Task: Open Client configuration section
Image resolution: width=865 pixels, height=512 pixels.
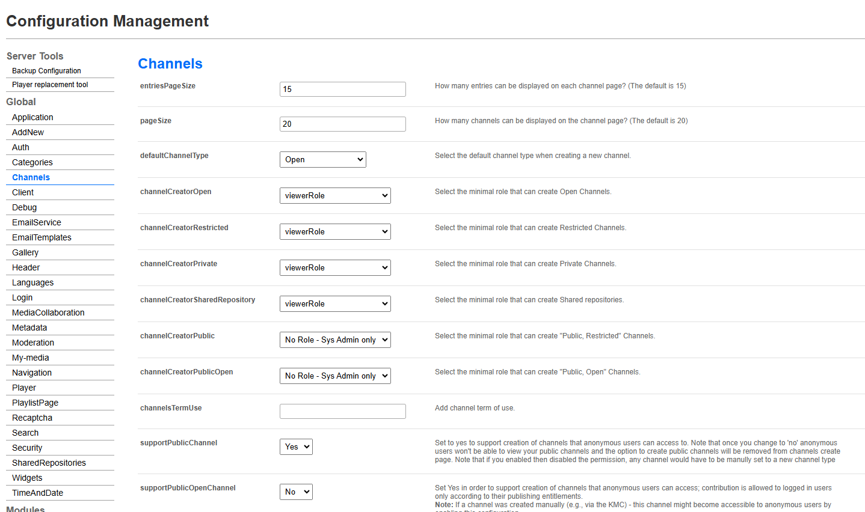Action: 23,192
